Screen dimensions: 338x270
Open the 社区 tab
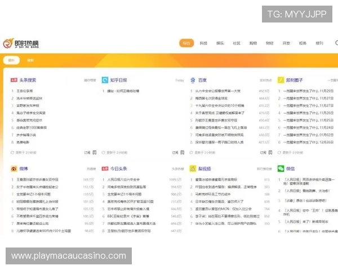pyautogui.click(x=237, y=43)
